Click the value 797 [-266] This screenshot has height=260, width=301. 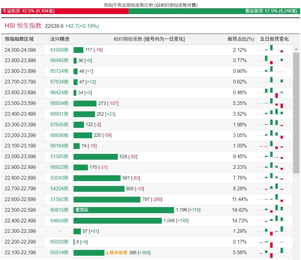pyautogui.click(x=152, y=199)
